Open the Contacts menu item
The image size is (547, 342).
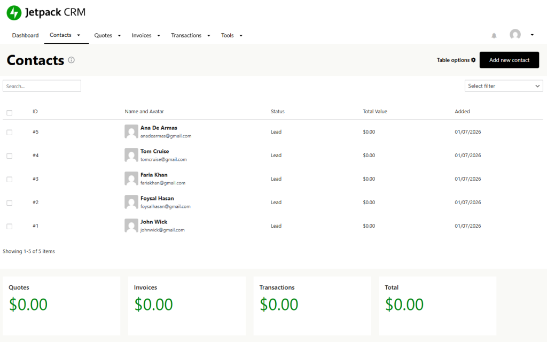60,35
